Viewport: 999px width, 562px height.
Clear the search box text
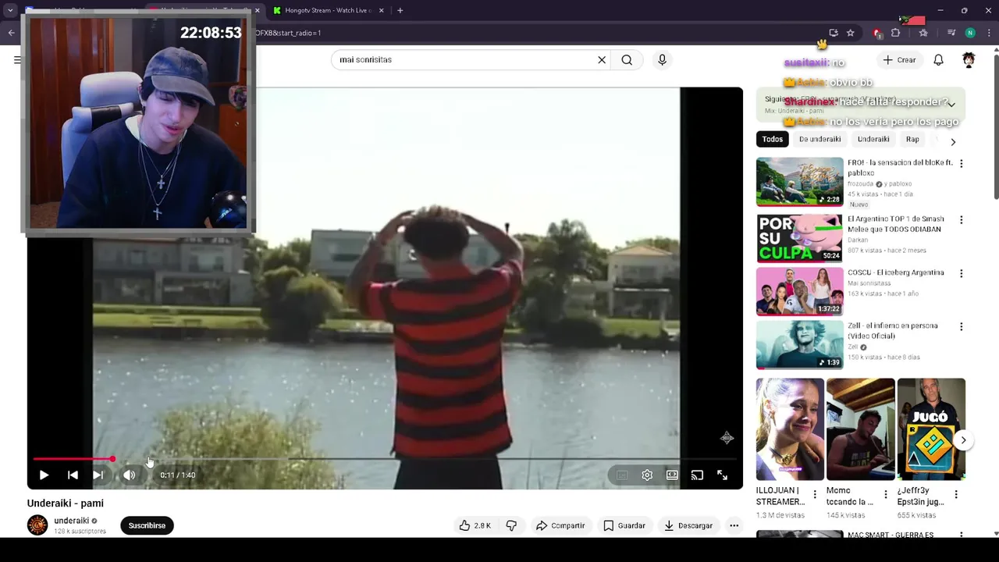tap(602, 60)
